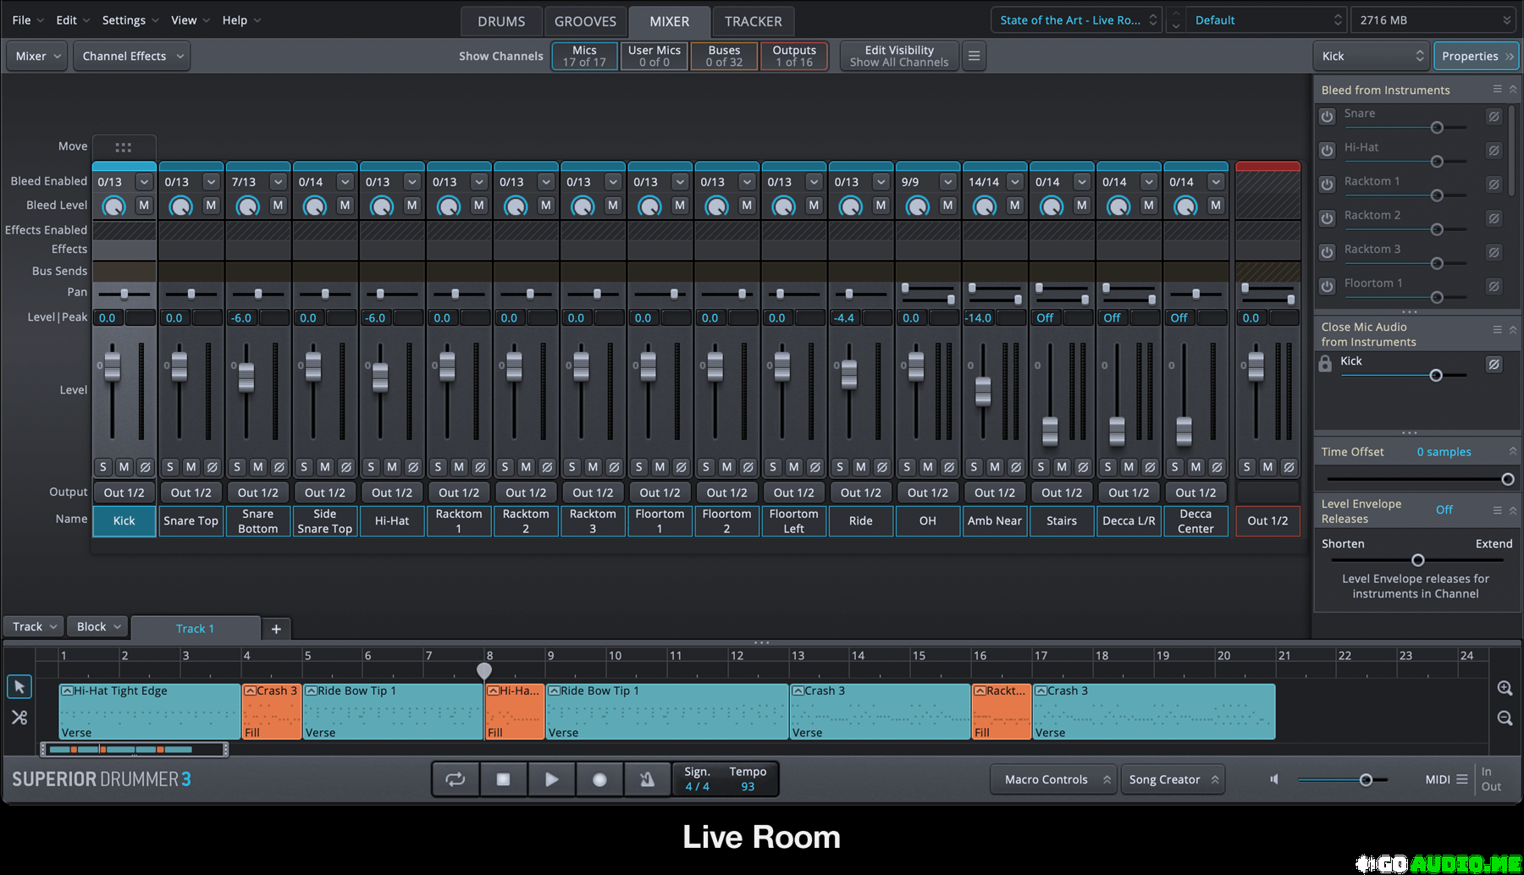The width and height of the screenshot is (1524, 875).
Task: Solo the Amb Near channel
Action: point(974,467)
